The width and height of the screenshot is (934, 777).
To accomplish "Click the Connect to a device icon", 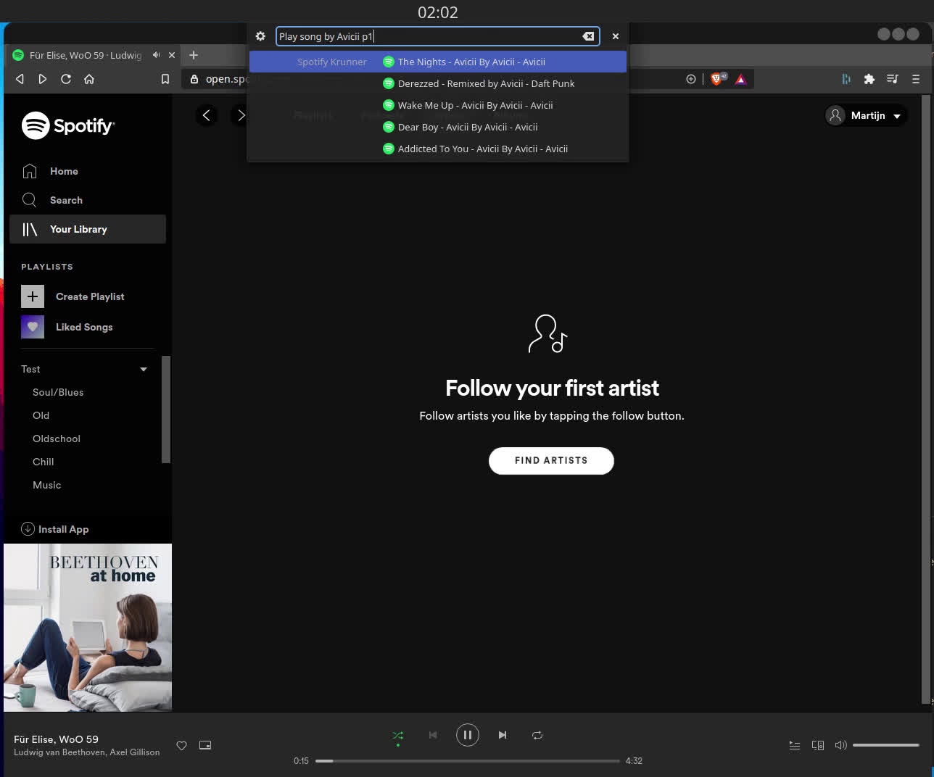I will tap(818, 745).
